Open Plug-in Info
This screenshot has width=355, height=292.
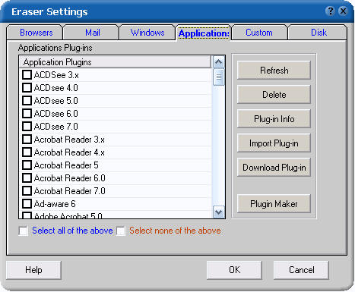coord(274,119)
